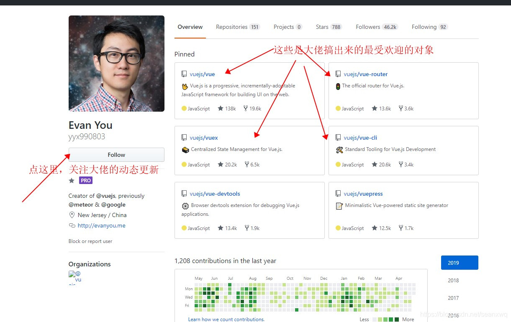Click the traffic light emoji in vue-router description
The height and width of the screenshot is (322, 511).
coord(338,87)
